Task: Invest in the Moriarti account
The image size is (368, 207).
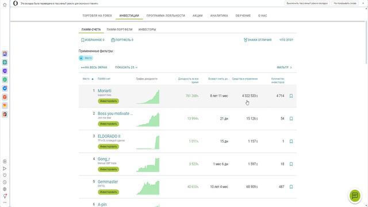Action: [109, 101]
